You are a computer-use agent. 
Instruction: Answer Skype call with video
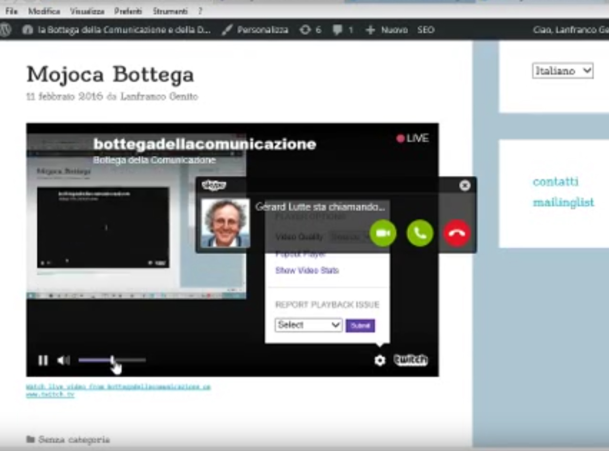pos(383,233)
